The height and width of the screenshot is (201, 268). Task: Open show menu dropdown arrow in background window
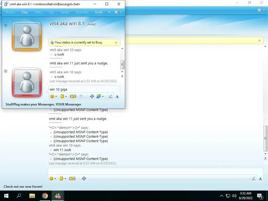tap(264, 10)
